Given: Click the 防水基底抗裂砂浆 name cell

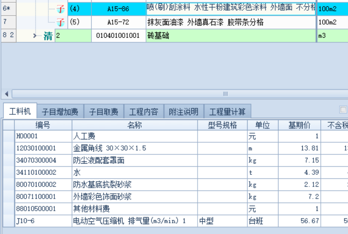Looking at the screenshot, I should [x=135, y=185].
